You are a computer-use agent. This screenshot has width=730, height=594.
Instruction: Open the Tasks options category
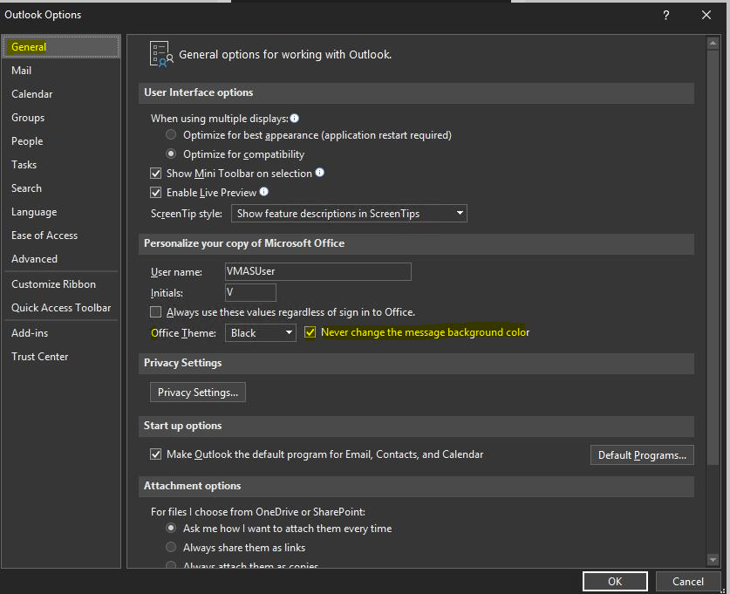[61, 165]
